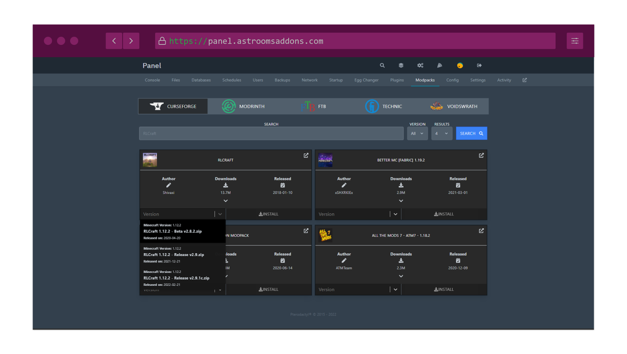Choose RLCraft Beta v2.8.2.zip version

click(183, 231)
